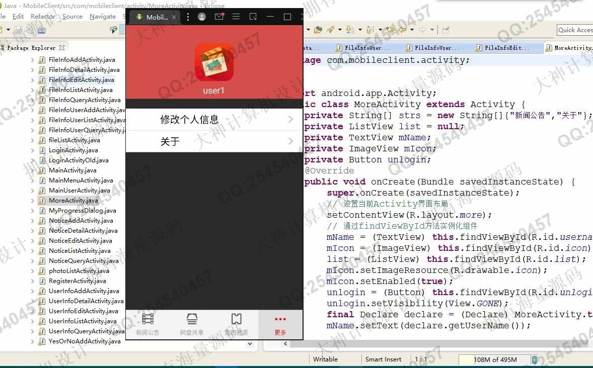The image size is (593, 368).
Task: Select photoListActivity.java in Package Explorer
Action: click(79, 271)
